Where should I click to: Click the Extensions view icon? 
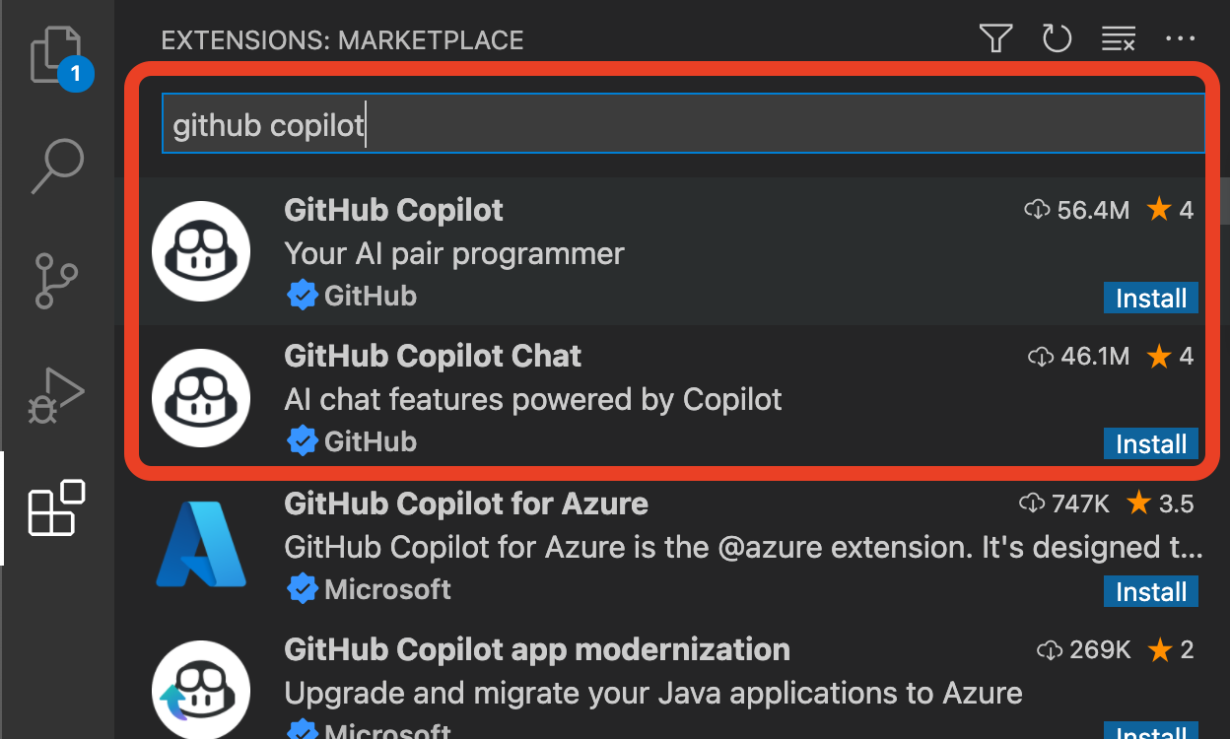[x=57, y=507]
